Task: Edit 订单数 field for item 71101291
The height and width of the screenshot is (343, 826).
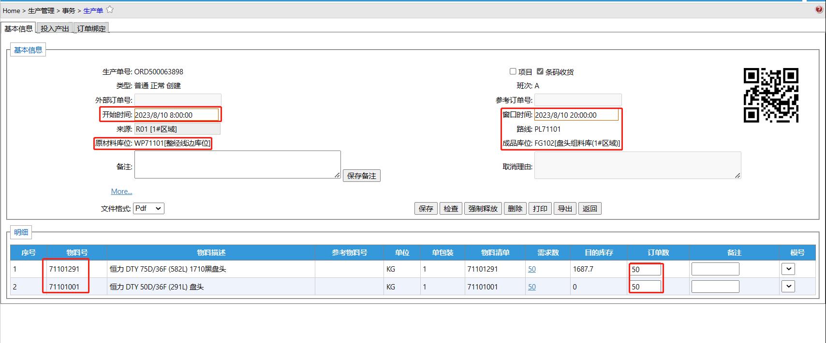Action: click(645, 269)
